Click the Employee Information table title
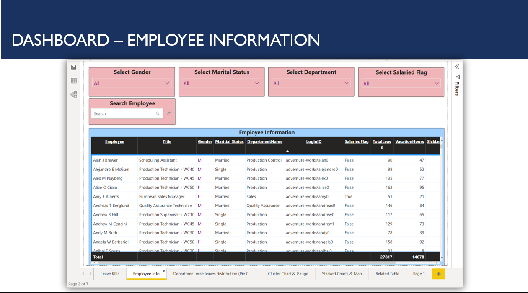This screenshot has width=528, height=293. (267, 132)
